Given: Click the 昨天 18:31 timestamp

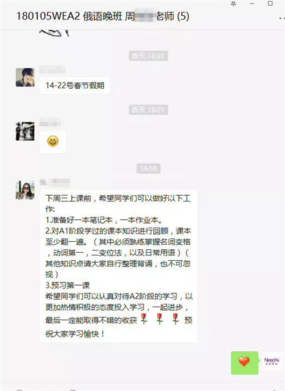Looking at the screenshot, I should click(x=148, y=56).
